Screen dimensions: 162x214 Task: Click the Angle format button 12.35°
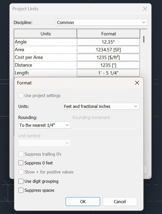[x=108, y=42]
